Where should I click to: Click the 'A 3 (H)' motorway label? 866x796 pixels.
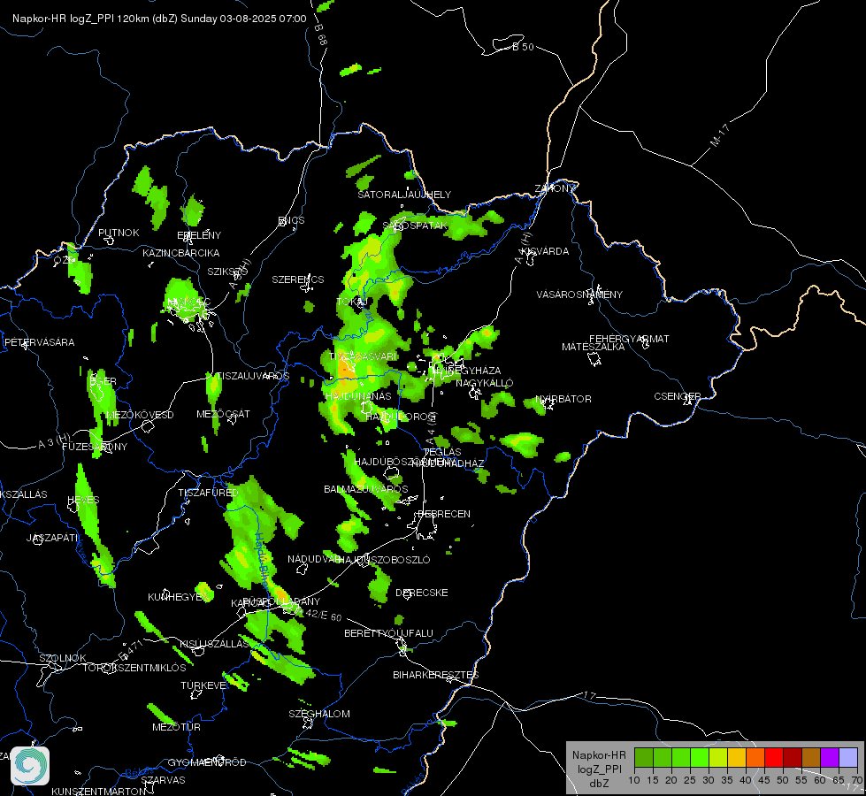[54, 440]
